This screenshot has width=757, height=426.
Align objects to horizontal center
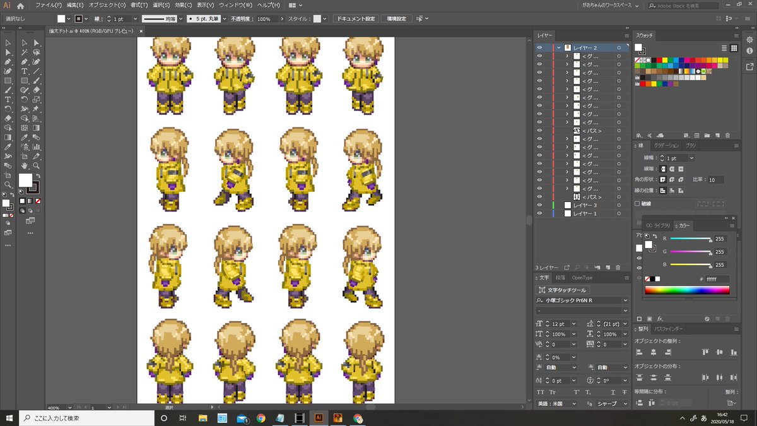(x=653, y=352)
